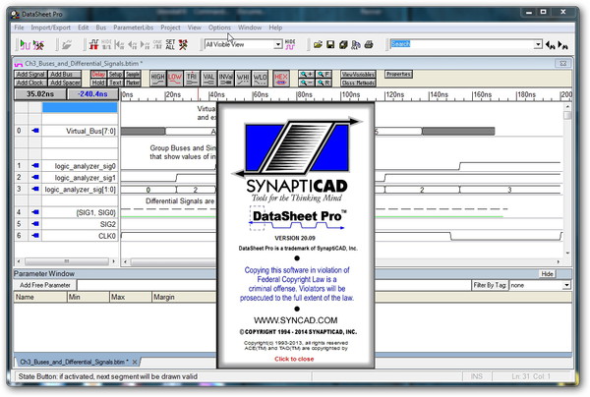The width and height of the screenshot is (590, 397).
Task: Click the blue arrow icon beside logic_analyzer_sig0
Action: point(35,165)
